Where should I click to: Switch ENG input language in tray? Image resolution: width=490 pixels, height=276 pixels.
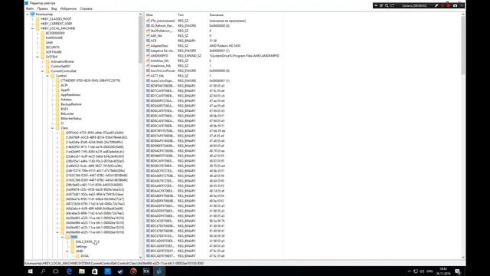point(430,271)
